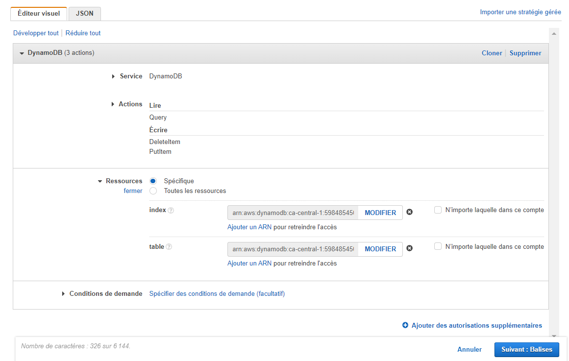Open Spécifier des conditions de demande link
Screen dimensions: 569x361
point(217,293)
